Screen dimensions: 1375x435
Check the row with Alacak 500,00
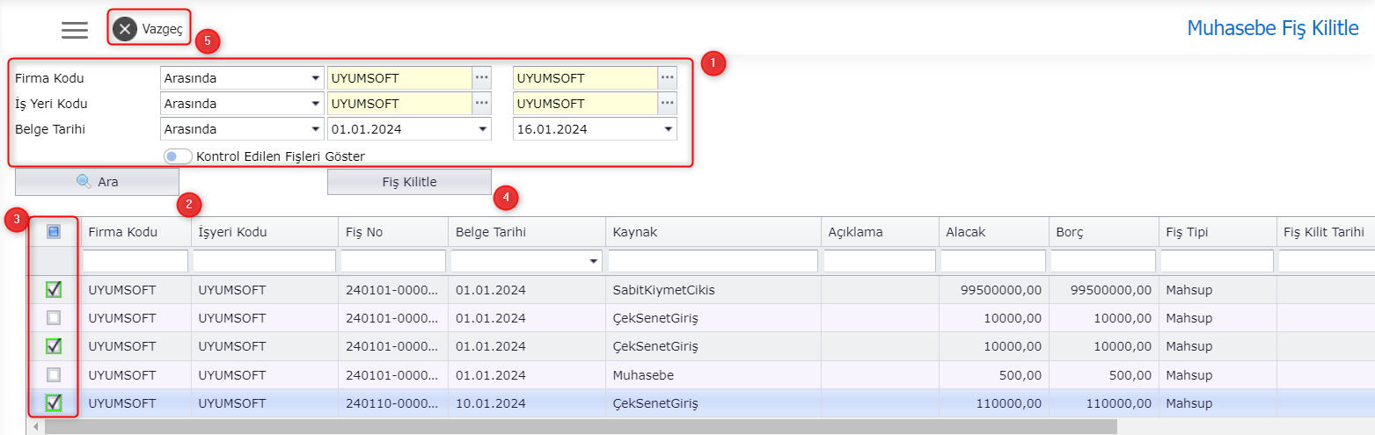54,374
